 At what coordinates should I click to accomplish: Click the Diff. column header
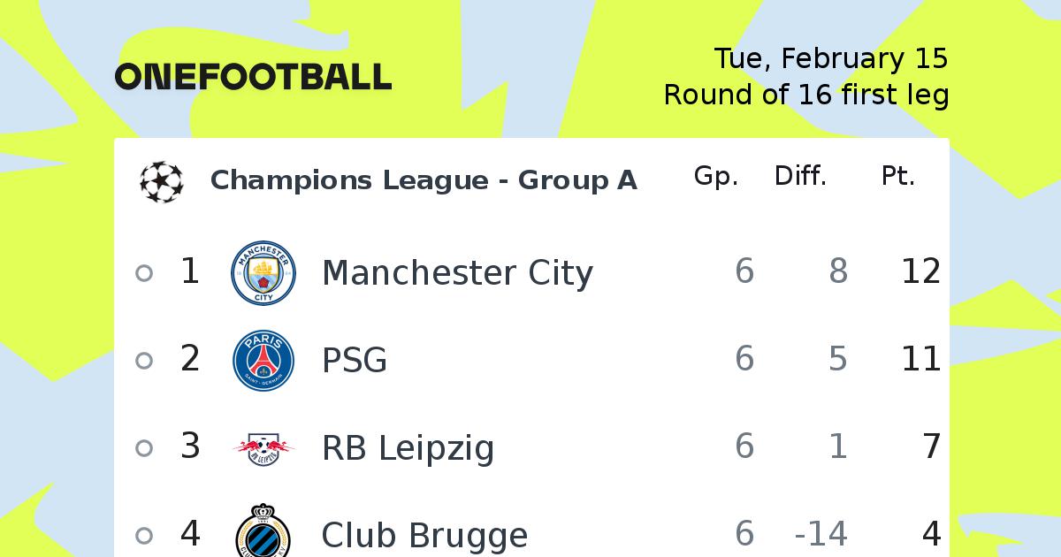click(x=800, y=177)
